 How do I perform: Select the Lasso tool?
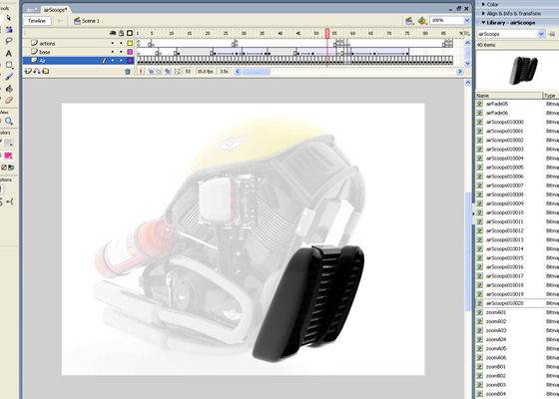tap(9, 41)
